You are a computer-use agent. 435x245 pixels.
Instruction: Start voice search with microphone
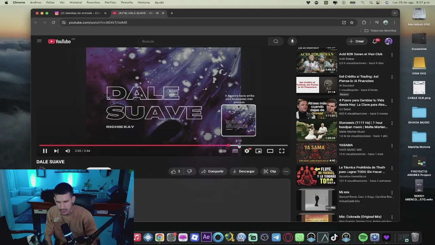click(292, 41)
